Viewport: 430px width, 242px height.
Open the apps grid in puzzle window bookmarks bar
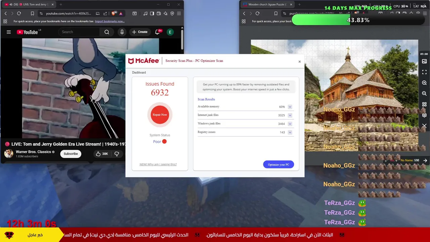pos(244,21)
